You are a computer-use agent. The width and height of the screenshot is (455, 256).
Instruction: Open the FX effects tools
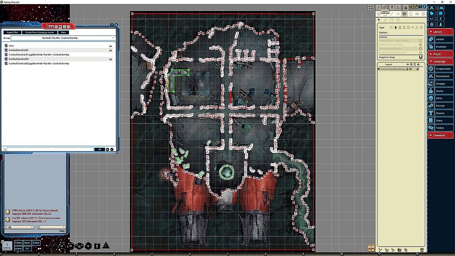point(398,14)
